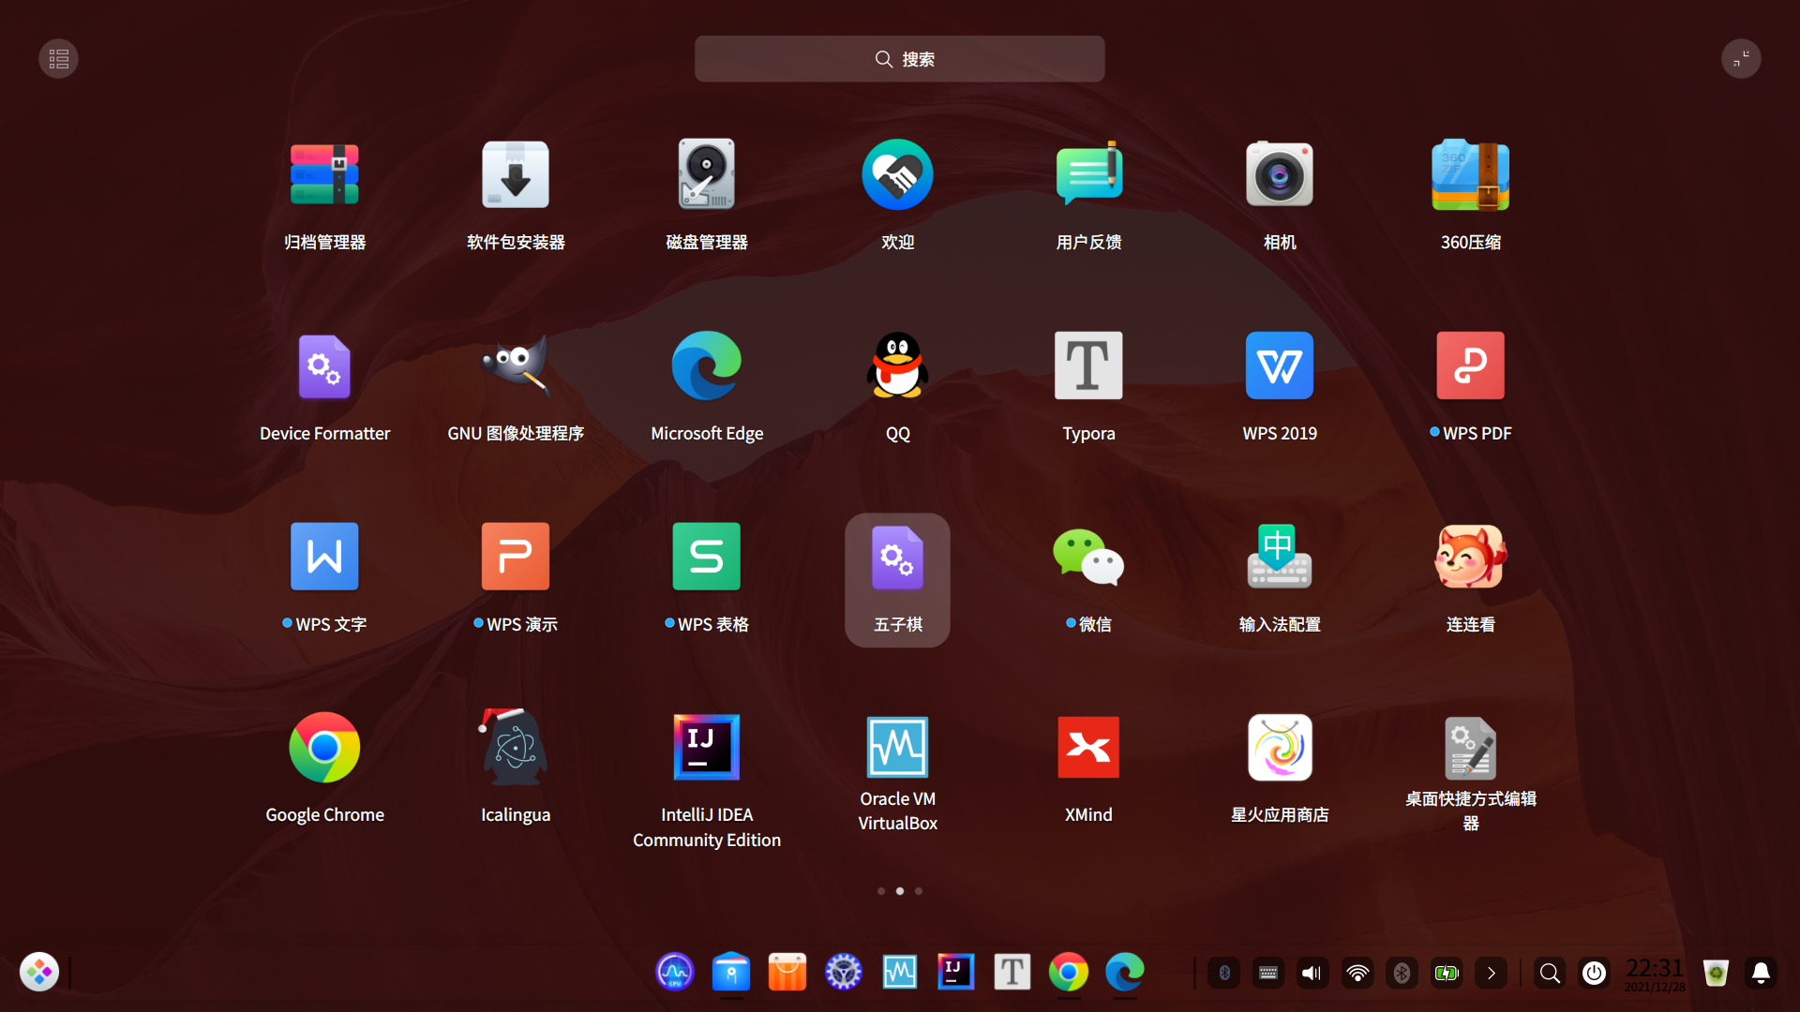Open the 微信 WeChat app

1088,559
